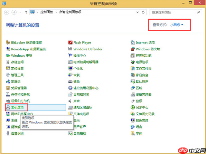Click the 所有控制面板项 breadcrumb

[70, 12]
